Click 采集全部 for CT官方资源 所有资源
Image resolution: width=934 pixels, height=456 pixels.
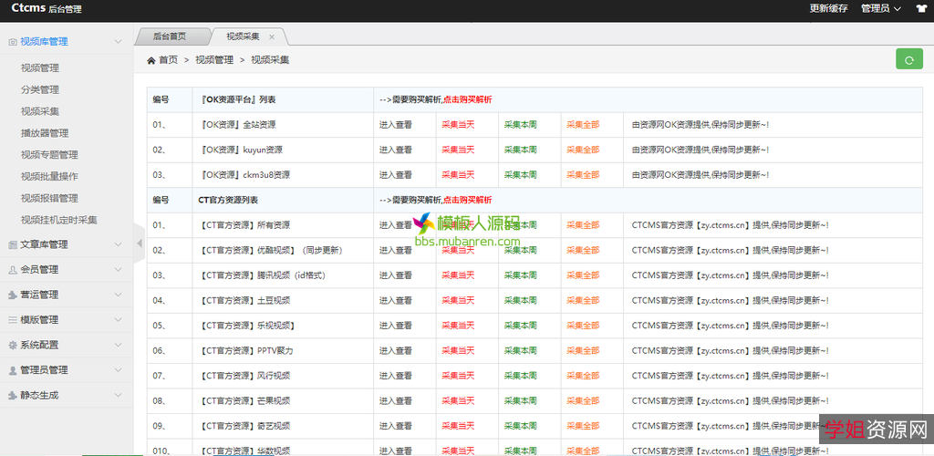tap(583, 225)
